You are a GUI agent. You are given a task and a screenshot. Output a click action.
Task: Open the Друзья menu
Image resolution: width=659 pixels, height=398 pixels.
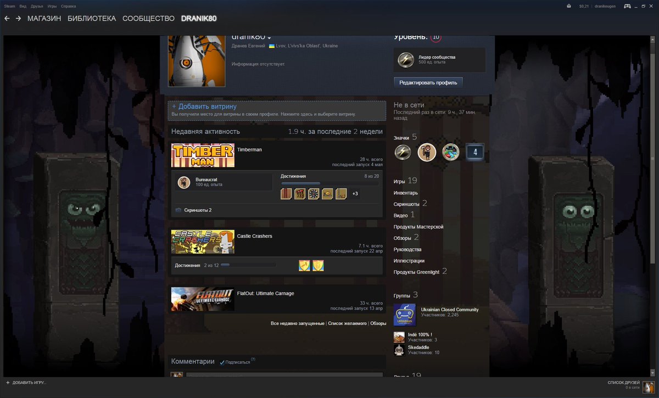pos(37,6)
